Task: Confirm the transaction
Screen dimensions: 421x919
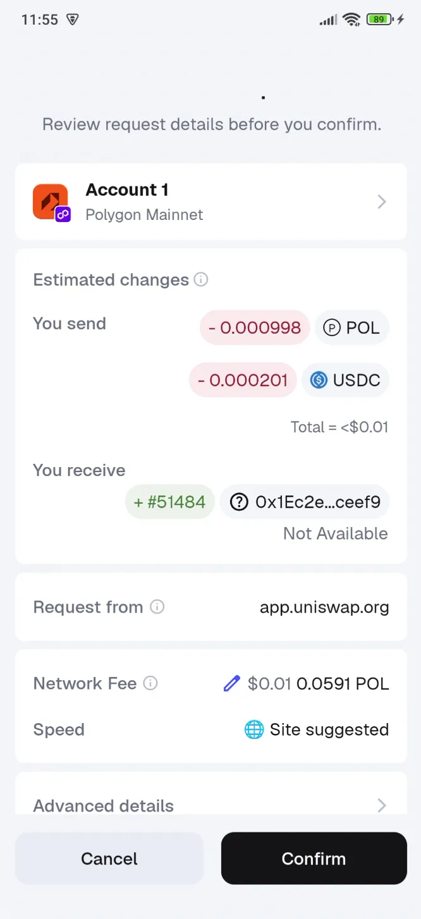Action: click(314, 858)
